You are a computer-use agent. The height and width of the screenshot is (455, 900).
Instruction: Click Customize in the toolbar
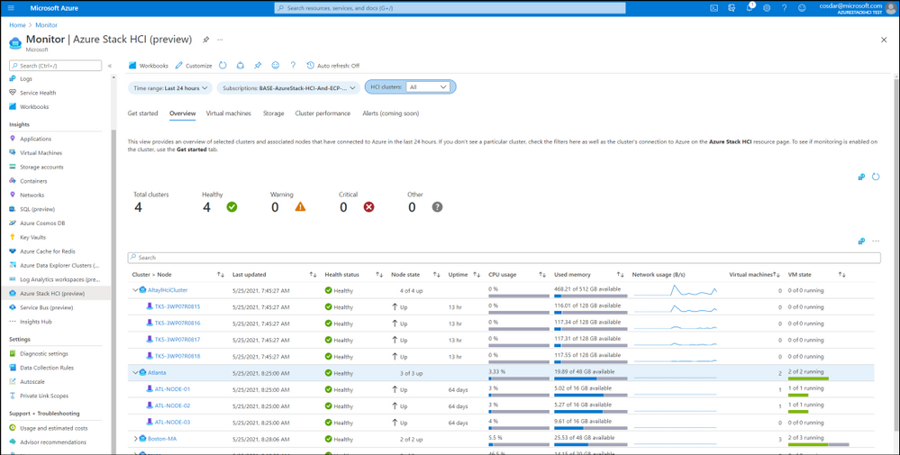(194, 66)
